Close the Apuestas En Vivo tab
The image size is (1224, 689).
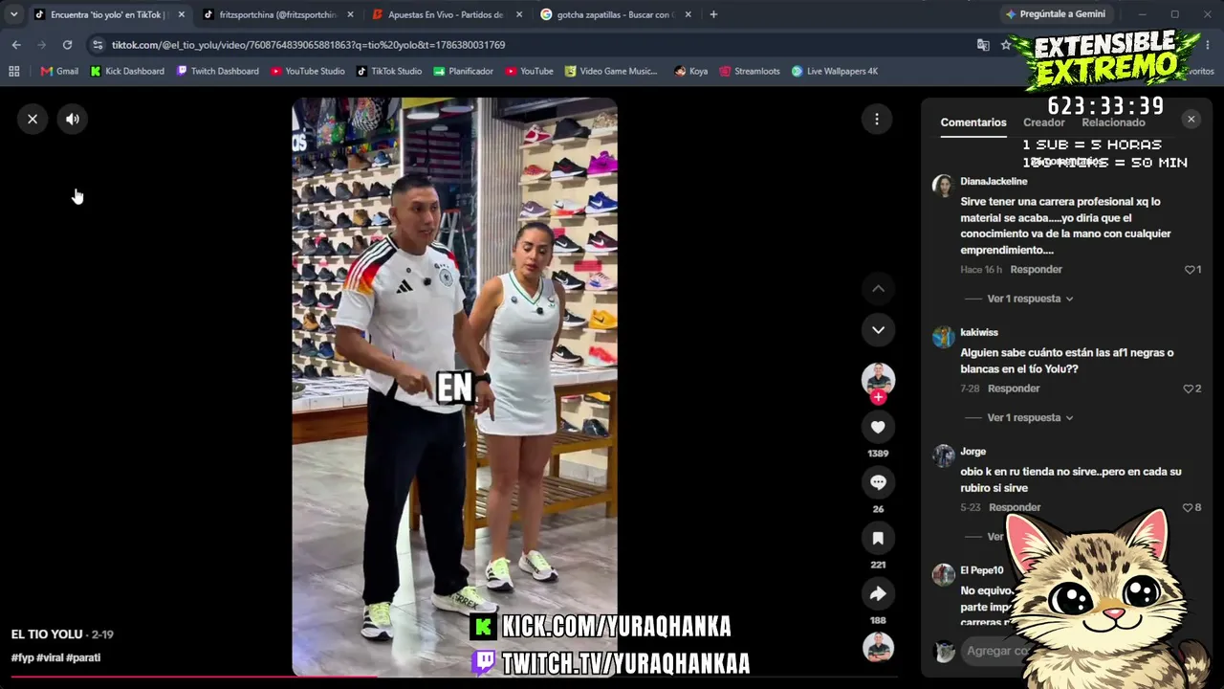point(519,14)
